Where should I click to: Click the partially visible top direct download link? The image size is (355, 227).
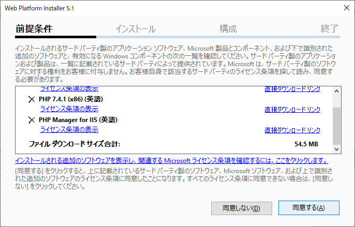click(x=292, y=89)
